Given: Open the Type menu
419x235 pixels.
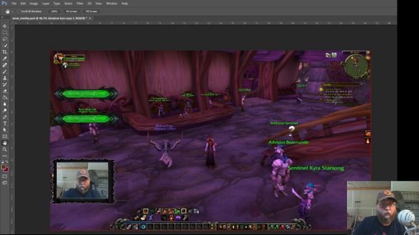Looking at the screenshot, I should [x=57, y=3].
